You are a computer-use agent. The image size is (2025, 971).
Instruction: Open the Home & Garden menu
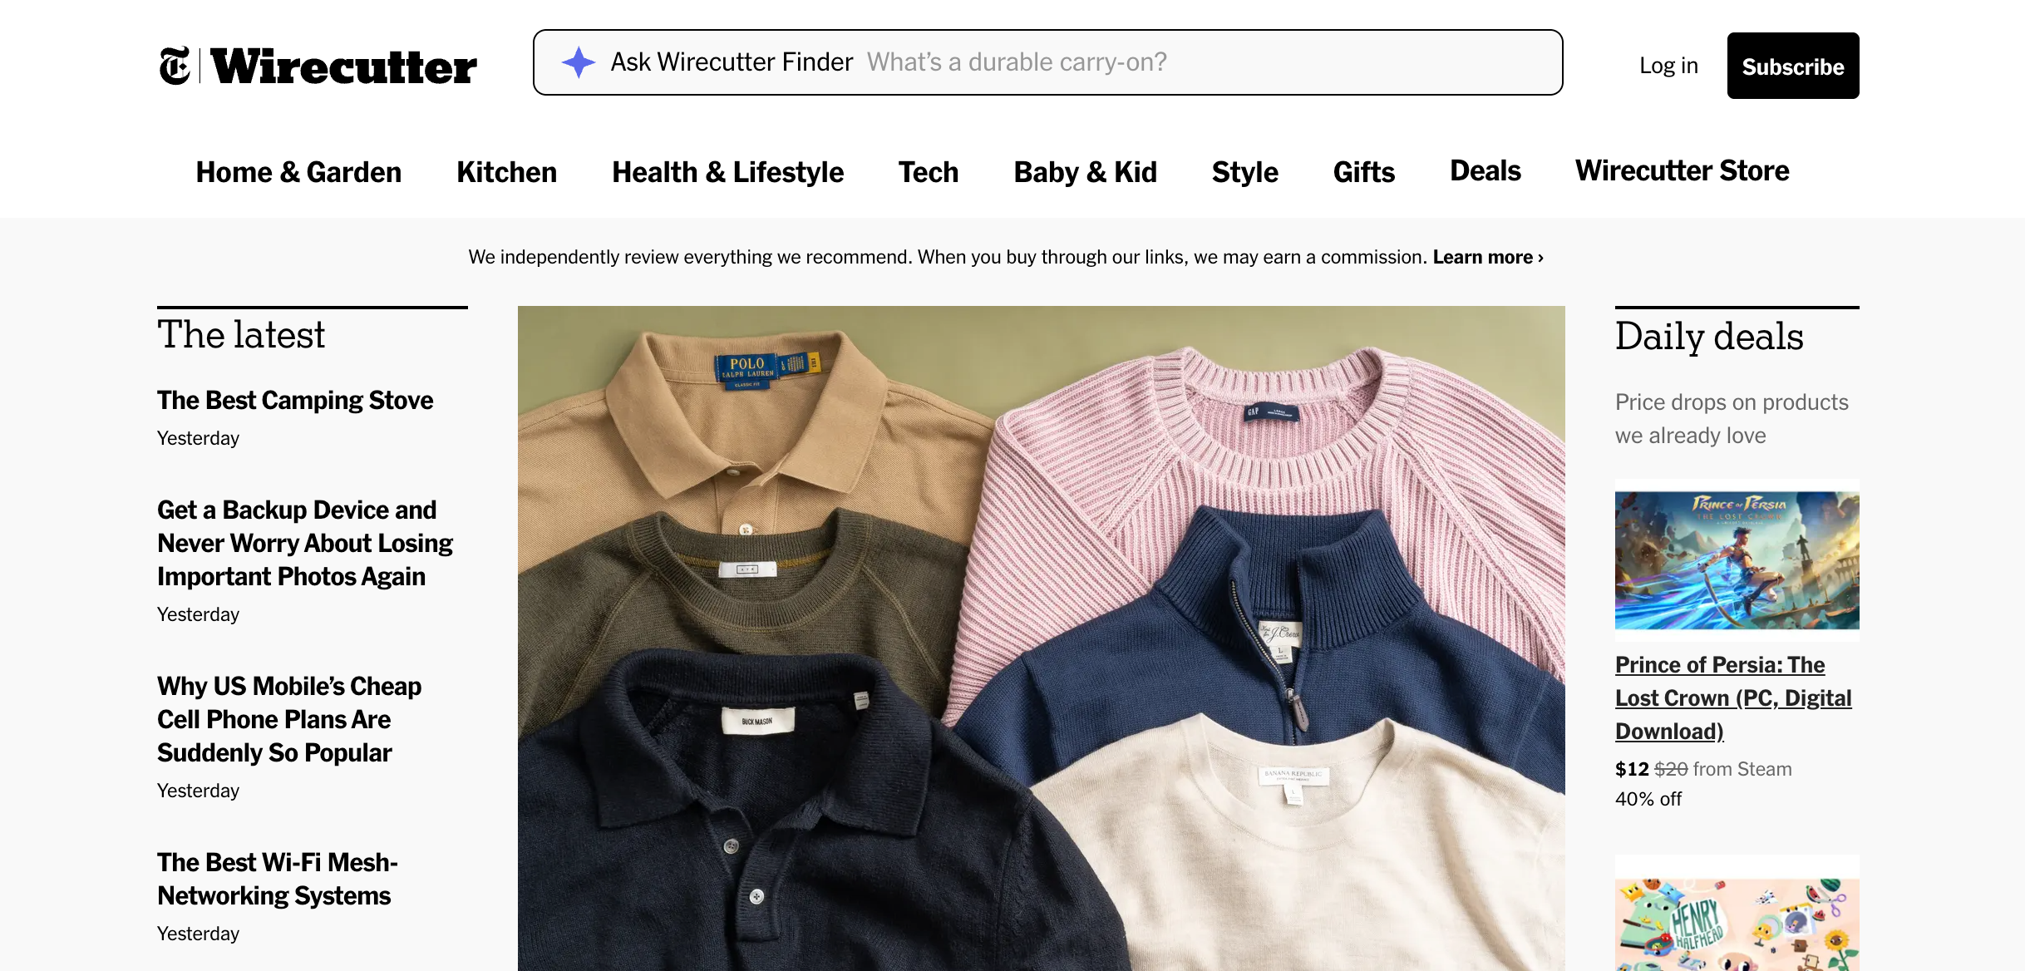point(298,172)
